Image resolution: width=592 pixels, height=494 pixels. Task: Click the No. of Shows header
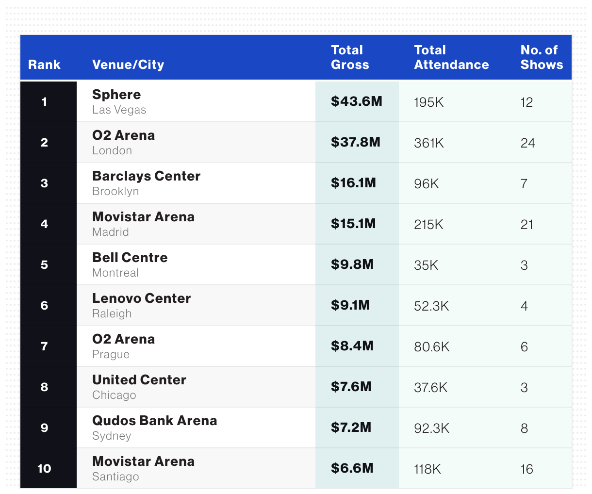[x=542, y=57]
